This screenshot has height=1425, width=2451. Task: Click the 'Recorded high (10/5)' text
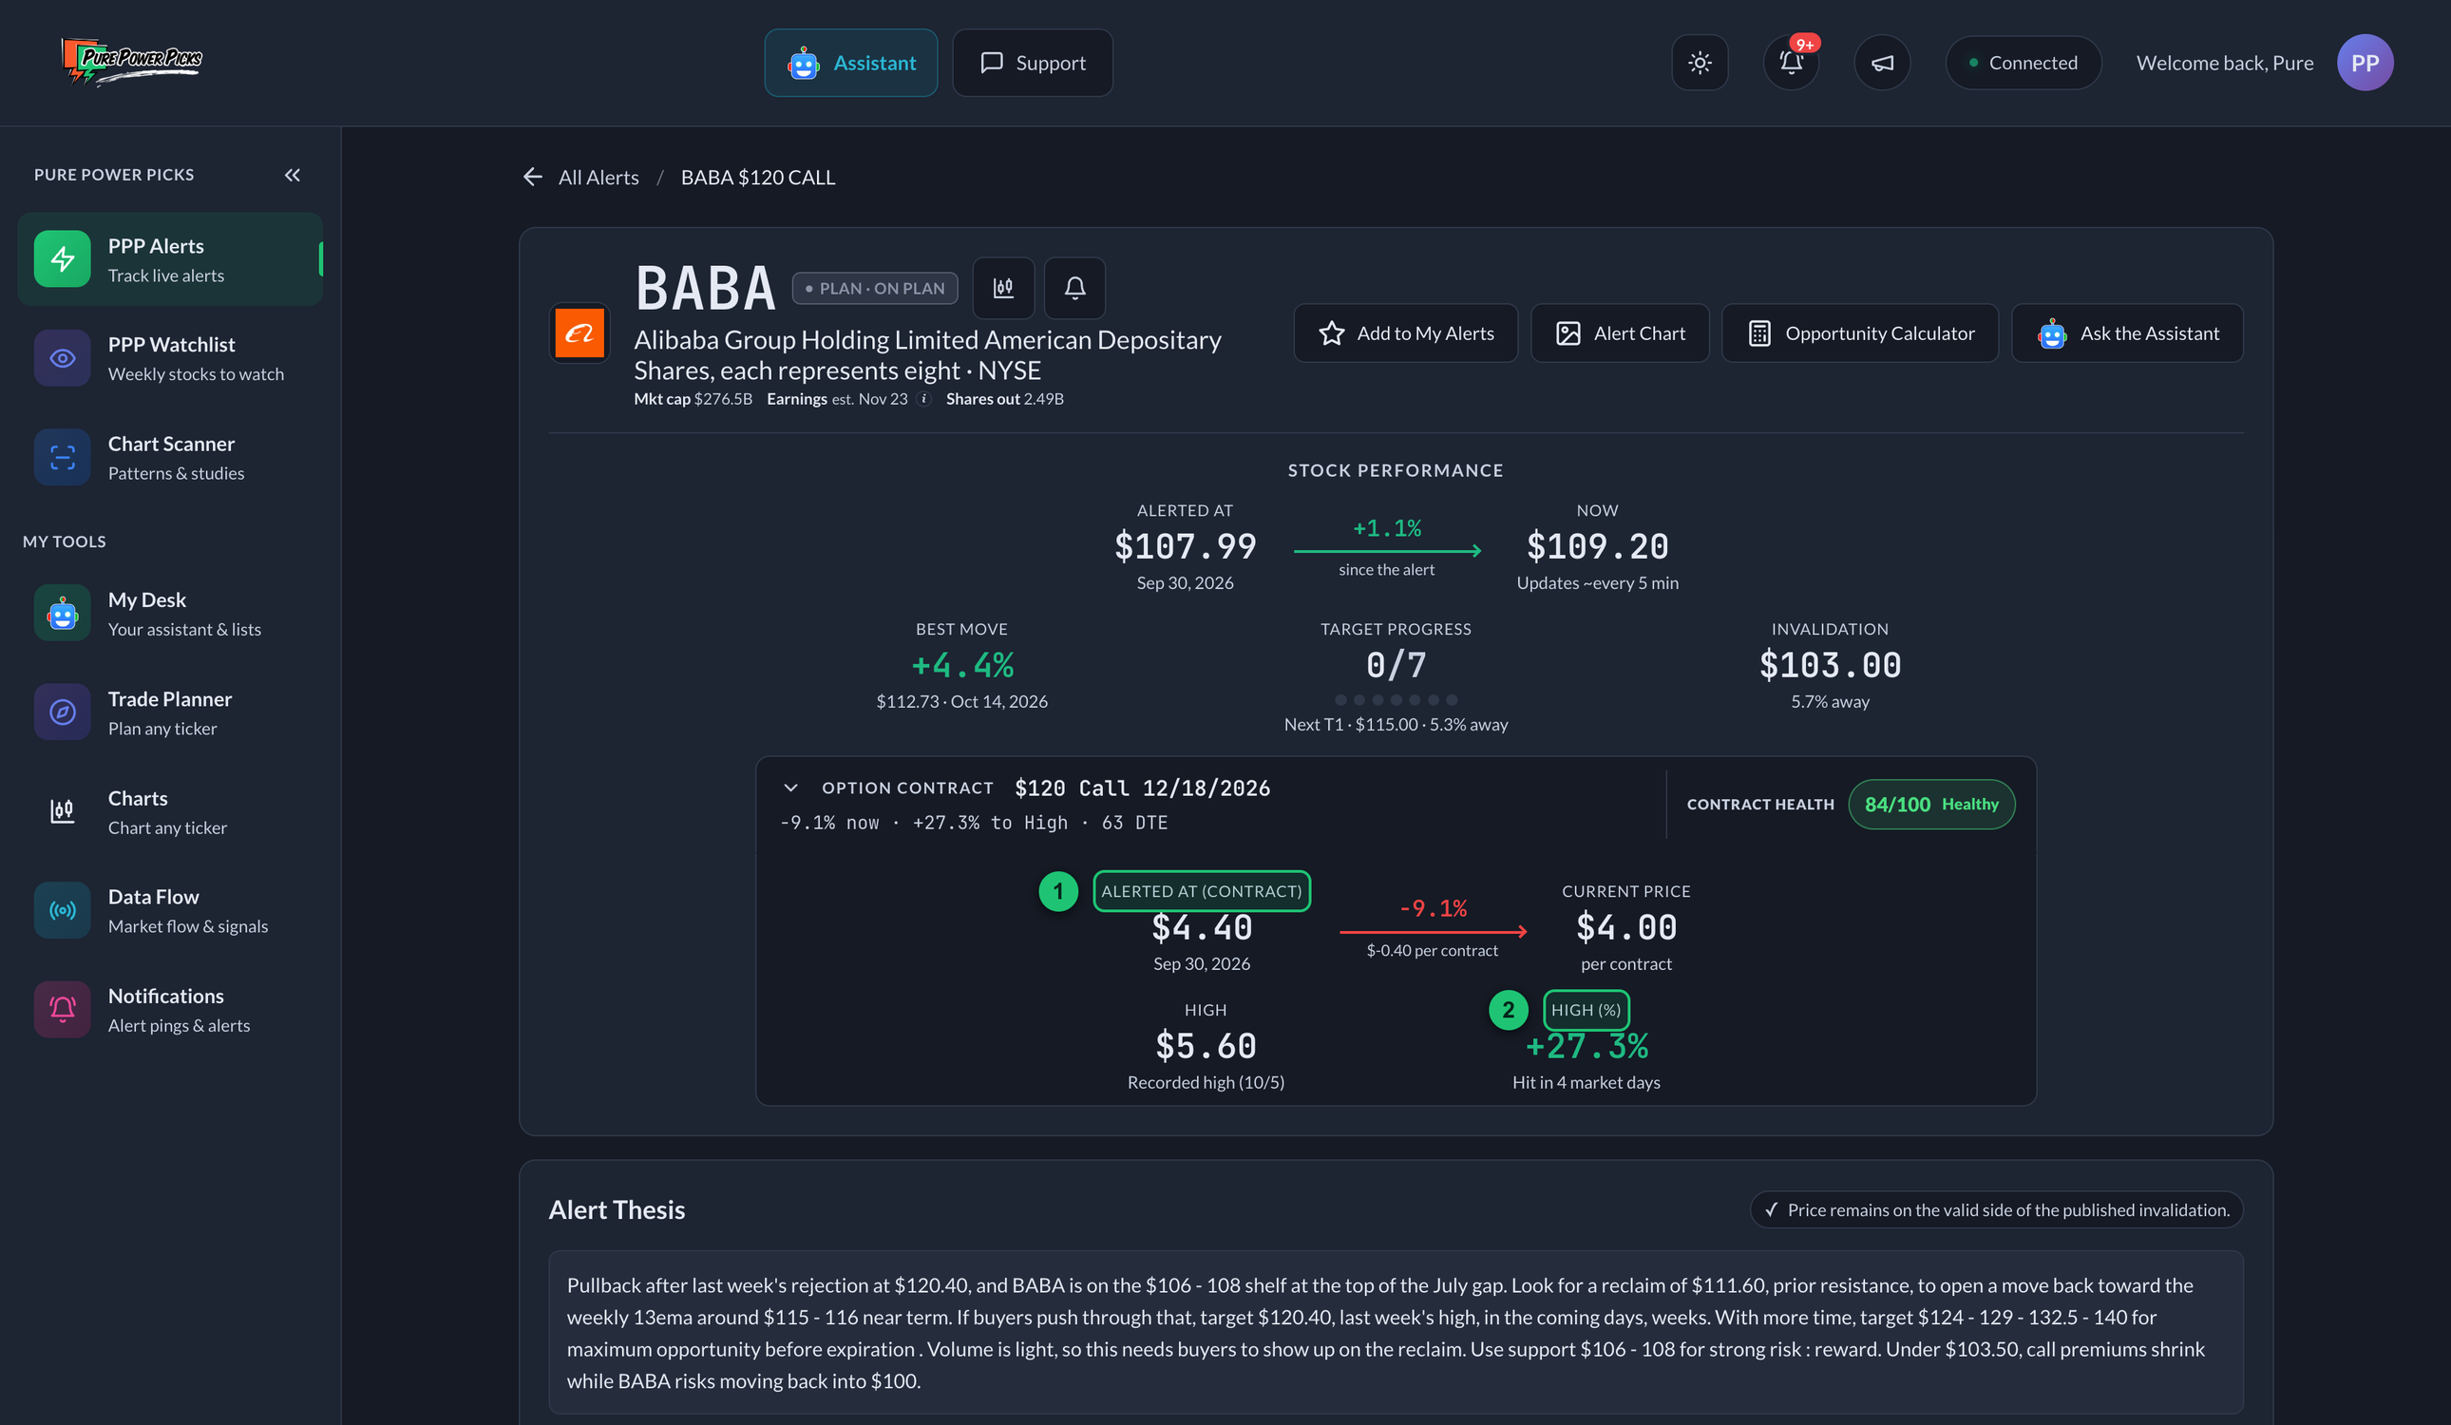[1205, 1083]
